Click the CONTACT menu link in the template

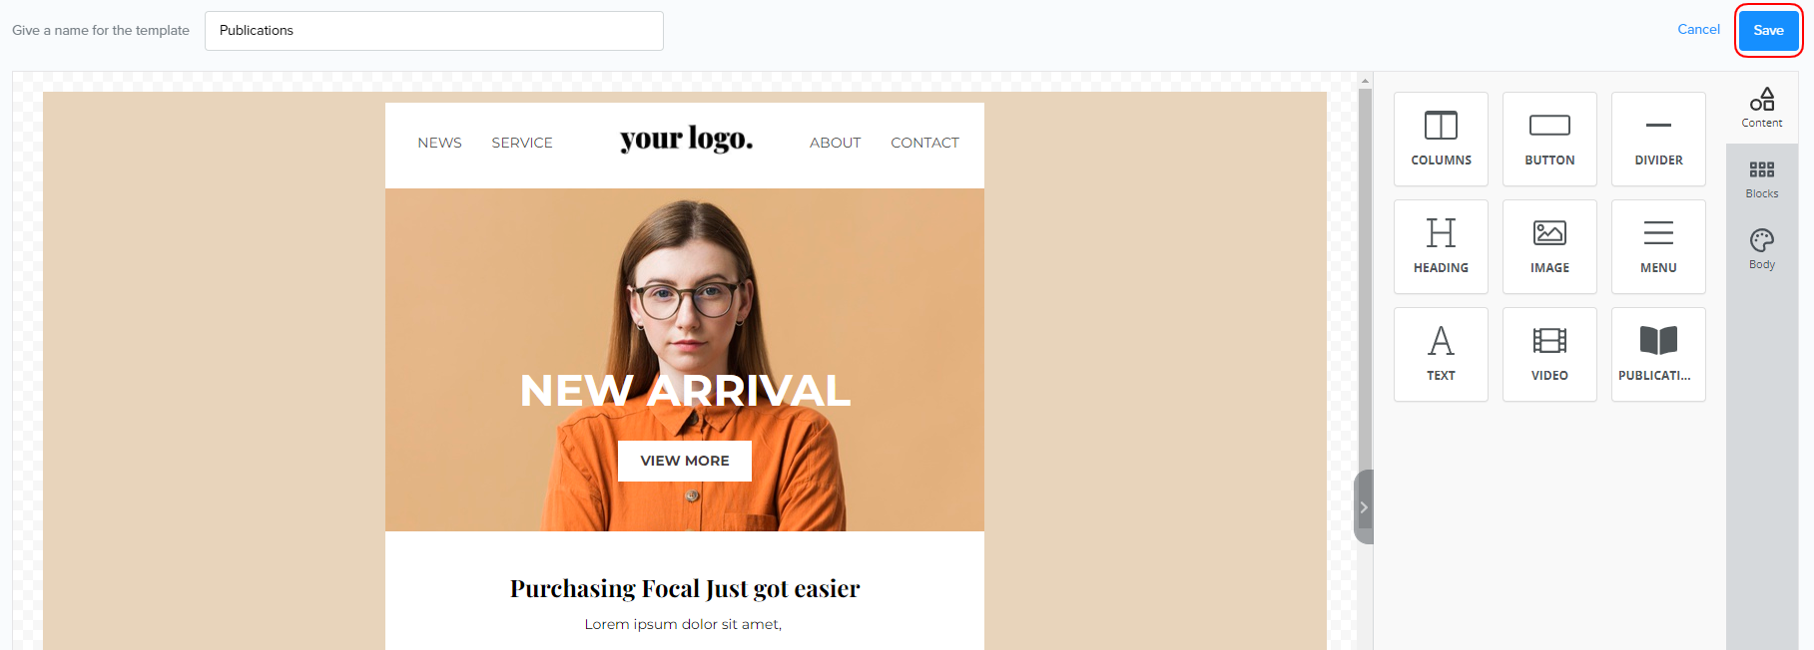[x=924, y=143]
